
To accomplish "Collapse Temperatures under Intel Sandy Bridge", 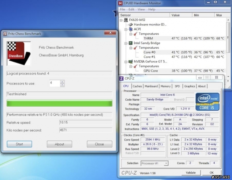I will 130,48.
